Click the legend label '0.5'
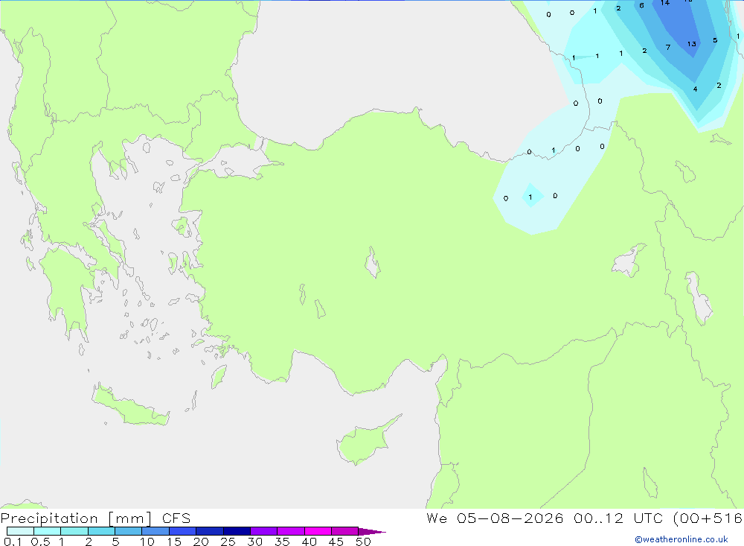This screenshot has width=744, height=546. [x=40, y=542]
